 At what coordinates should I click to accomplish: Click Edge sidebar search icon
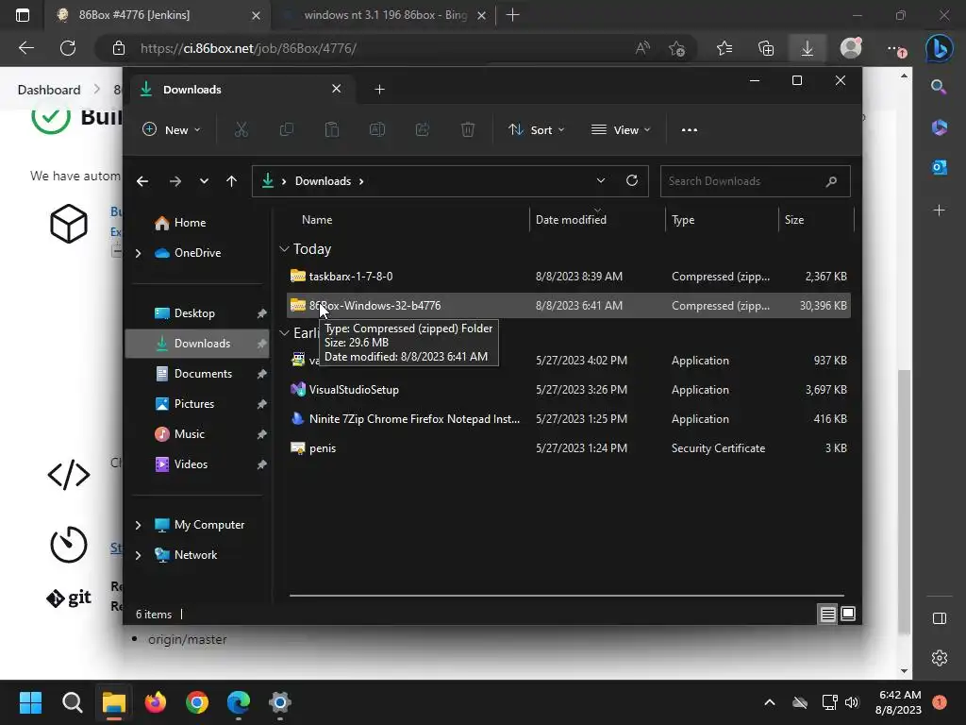(x=939, y=87)
